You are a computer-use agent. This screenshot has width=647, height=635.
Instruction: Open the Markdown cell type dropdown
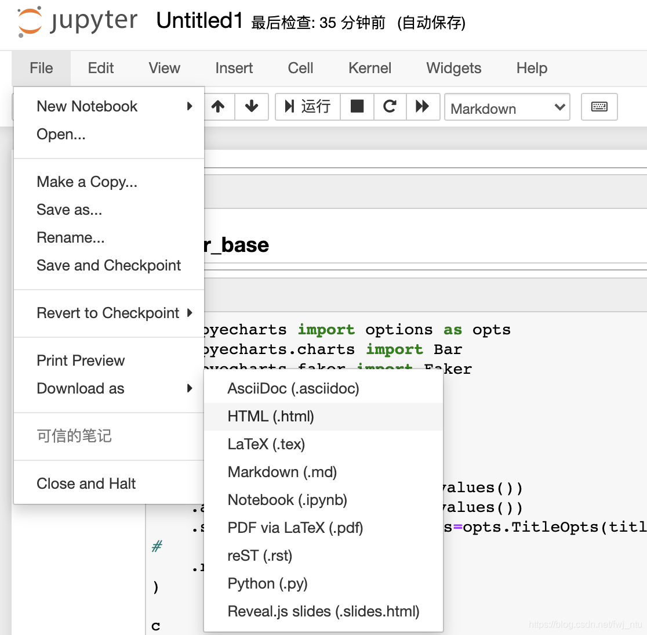point(507,108)
